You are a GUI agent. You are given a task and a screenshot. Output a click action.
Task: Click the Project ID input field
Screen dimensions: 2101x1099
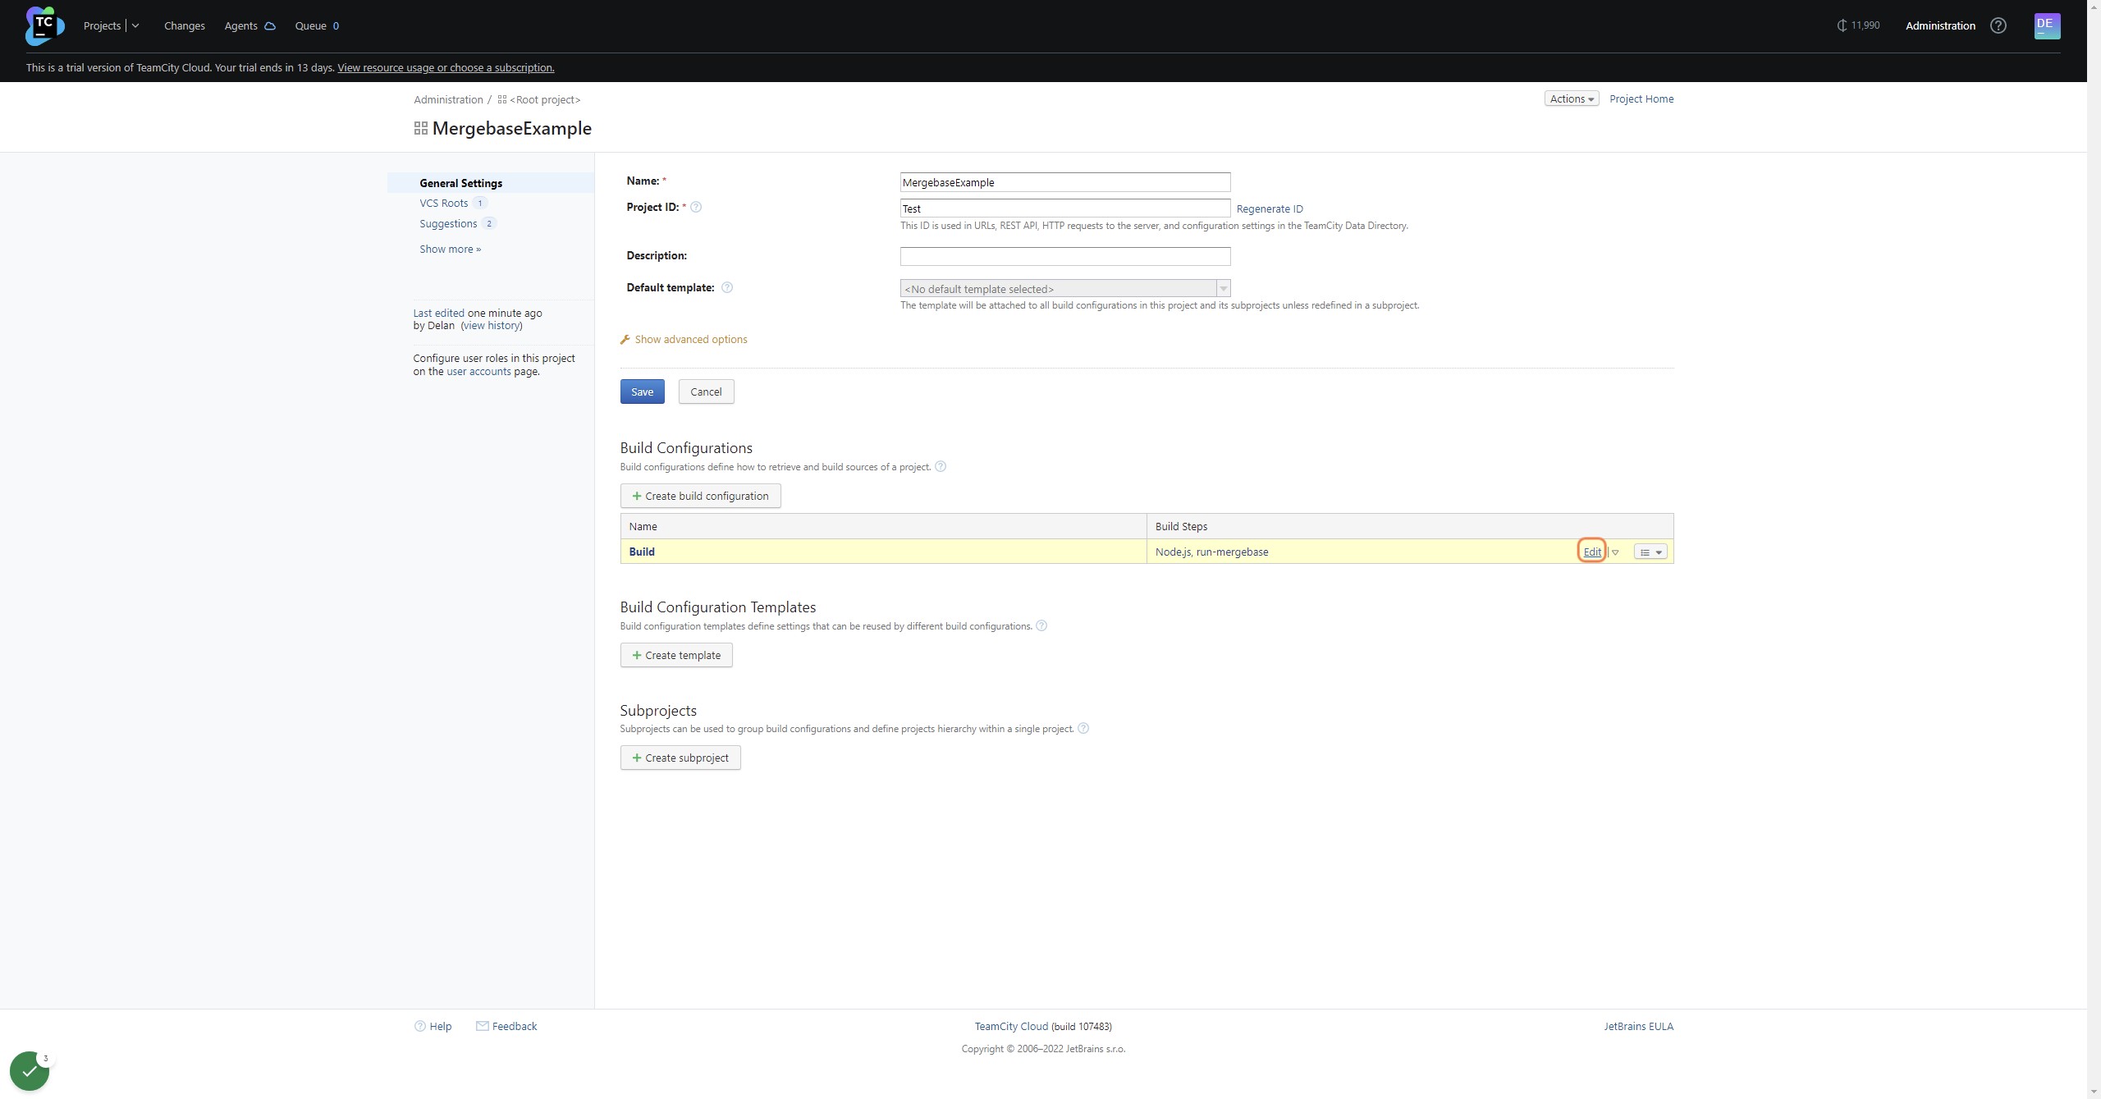(1064, 208)
